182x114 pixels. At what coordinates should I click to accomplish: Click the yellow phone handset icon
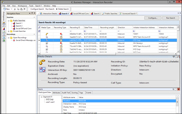[42, 62]
